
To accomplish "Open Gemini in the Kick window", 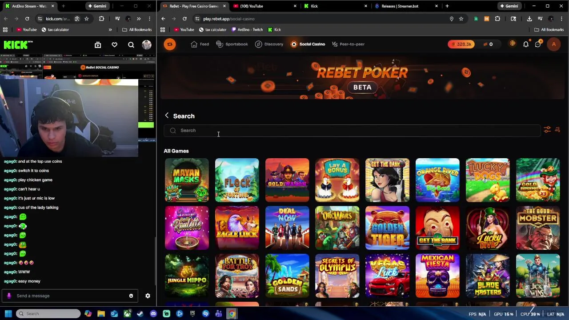I will [x=97, y=6].
